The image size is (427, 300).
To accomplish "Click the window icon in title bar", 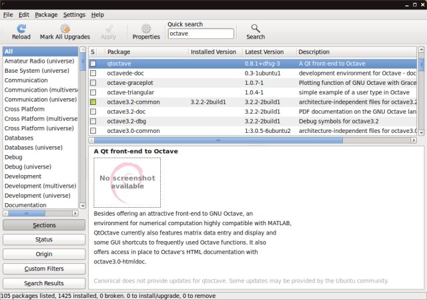I will [5, 4].
